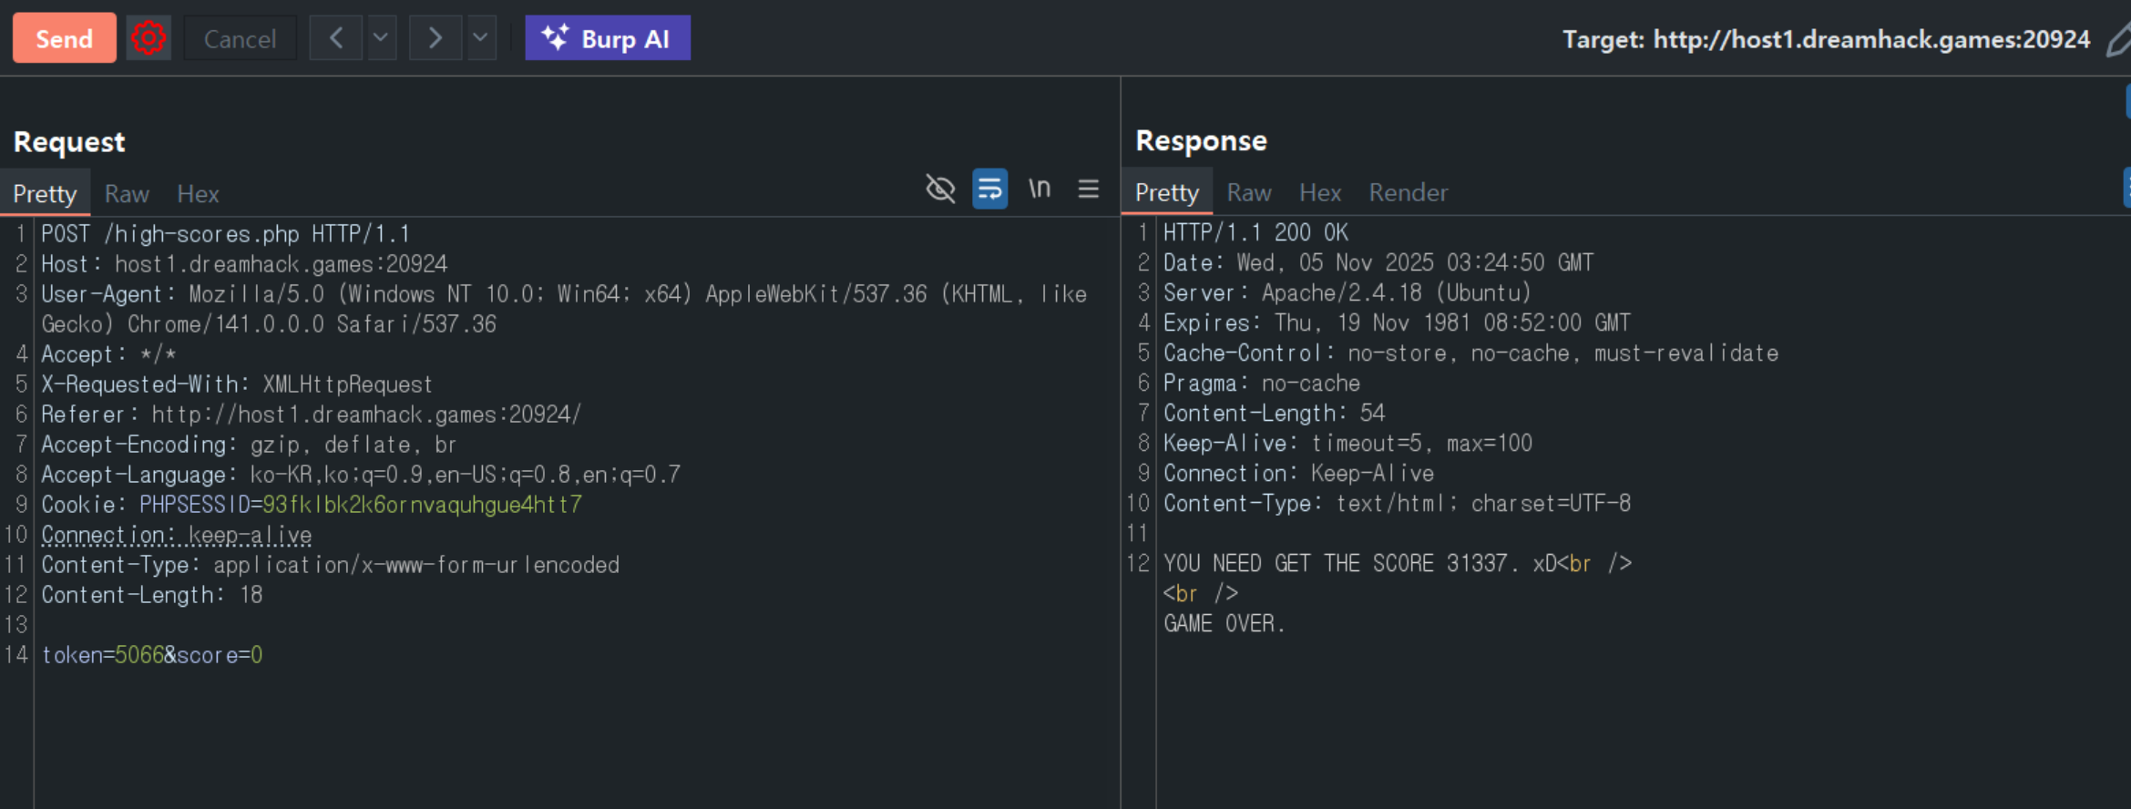Screen dimensions: 2131x809
Task: Select the Response Raw tab
Action: pos(1248,193)
